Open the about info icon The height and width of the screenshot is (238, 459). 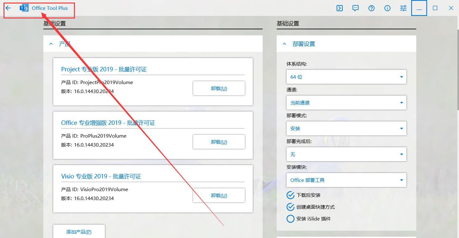tap(388, 8)
